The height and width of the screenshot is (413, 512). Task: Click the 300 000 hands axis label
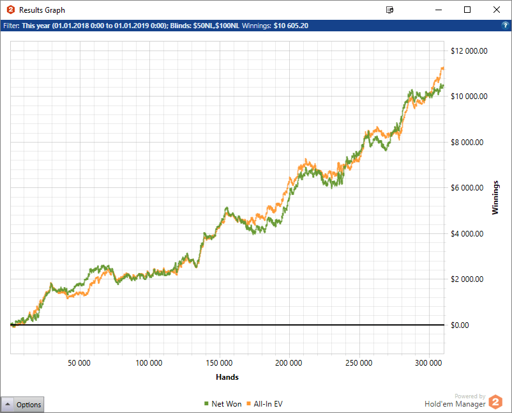point(429,362)
